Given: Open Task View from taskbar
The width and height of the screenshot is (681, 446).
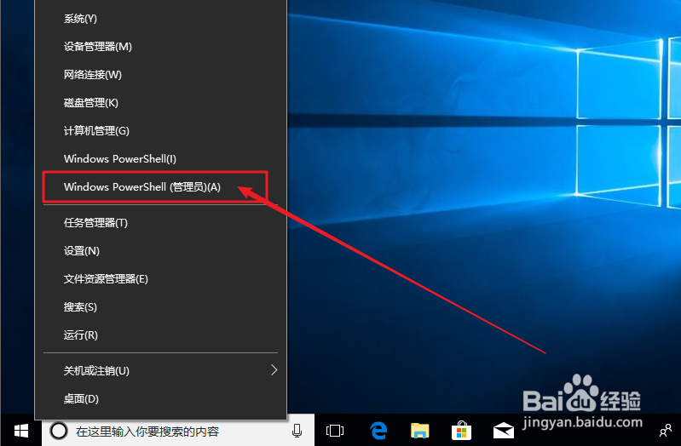Looking at the screenshot, I should point(335,431).
